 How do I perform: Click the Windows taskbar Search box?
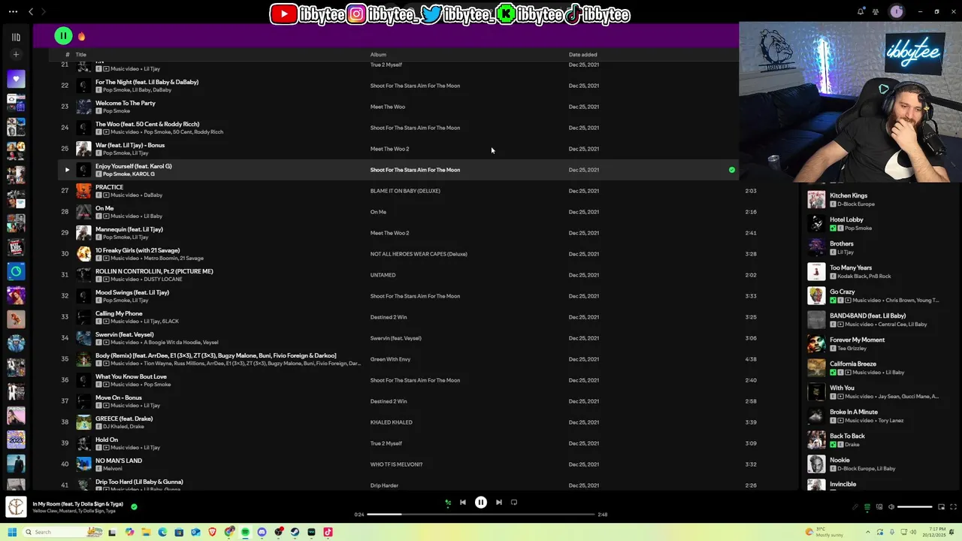[x=62, y=532]
